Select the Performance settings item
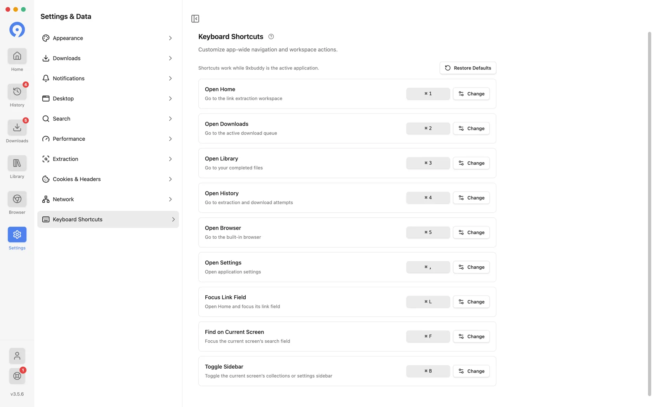 (108, 139)
